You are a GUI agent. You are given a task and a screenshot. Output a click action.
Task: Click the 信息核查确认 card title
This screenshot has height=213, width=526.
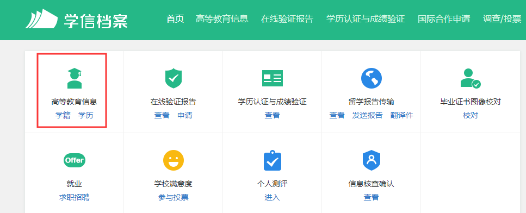(x=372, y=184)
